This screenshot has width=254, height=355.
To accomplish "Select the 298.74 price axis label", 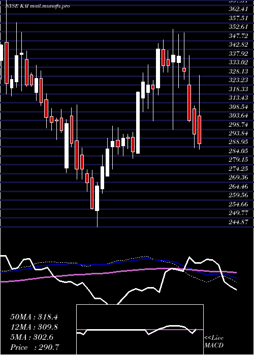I will [238, 124].
